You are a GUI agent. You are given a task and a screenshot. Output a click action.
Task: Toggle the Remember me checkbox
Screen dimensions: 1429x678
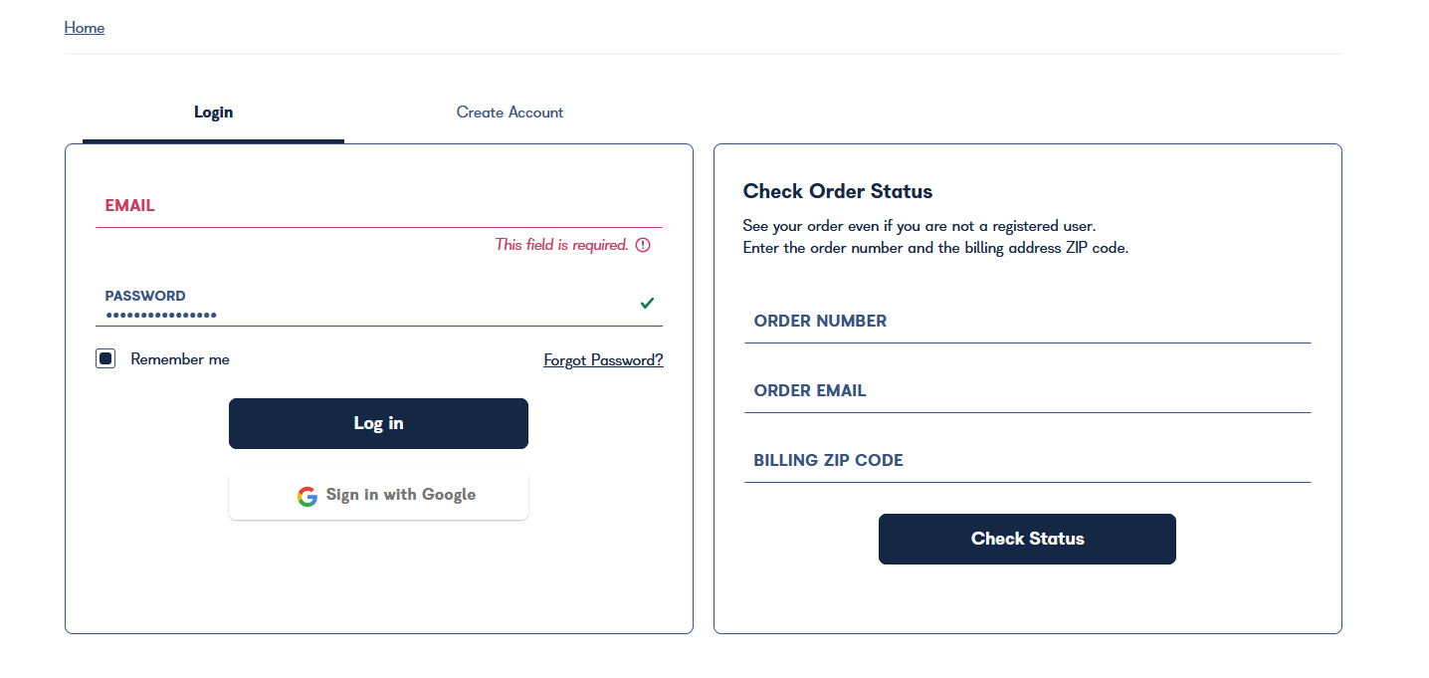(105, 358)
